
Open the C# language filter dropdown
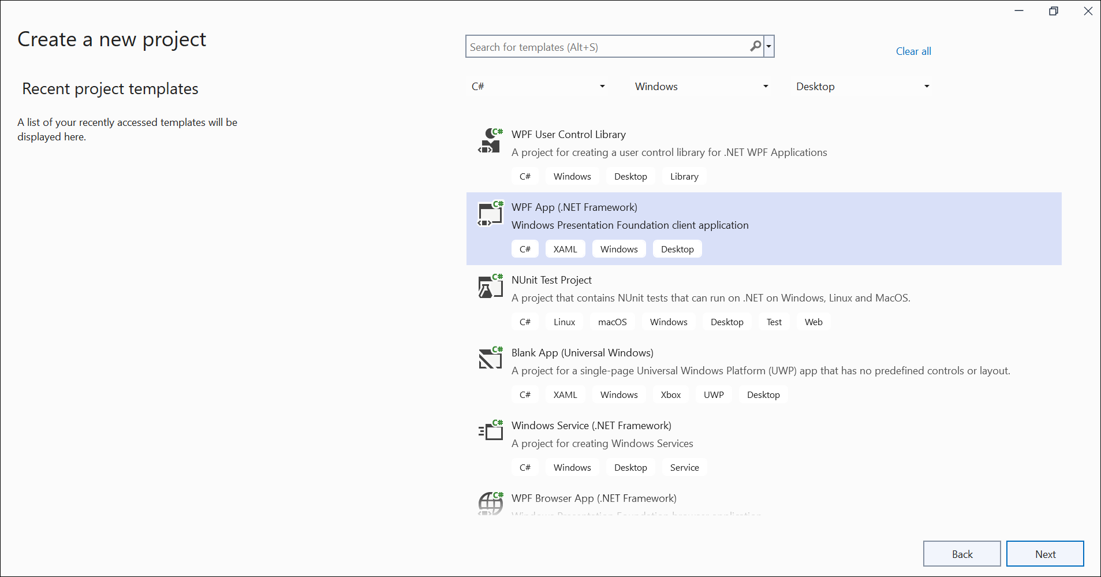[538, 87]
